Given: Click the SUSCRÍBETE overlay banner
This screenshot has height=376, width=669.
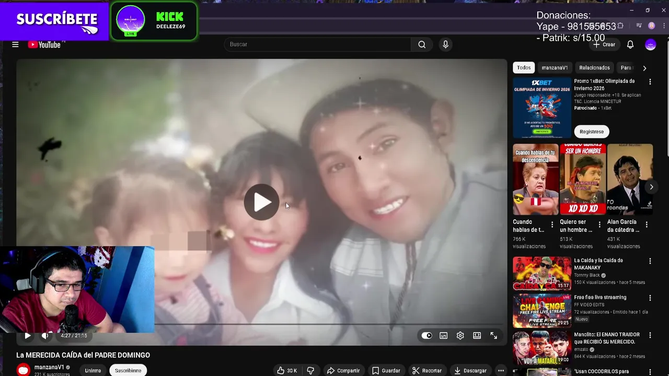Looking at the screenshot, I should (55, 20).
